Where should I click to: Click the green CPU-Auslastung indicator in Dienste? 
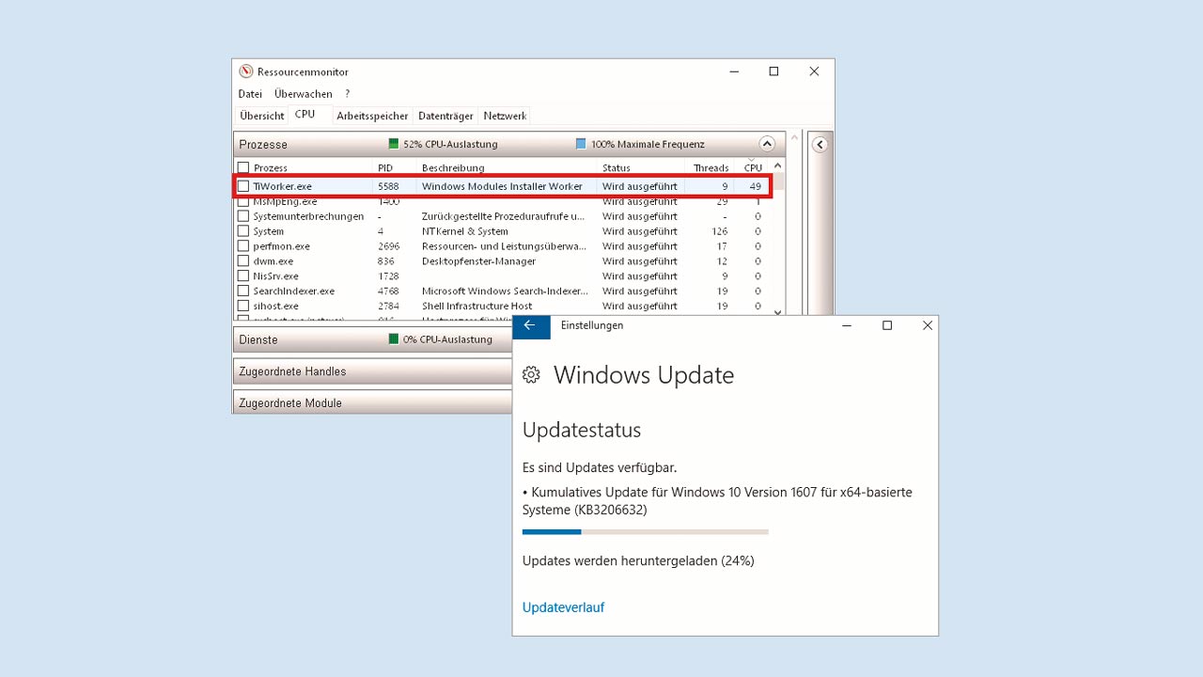tap(394, 339)
